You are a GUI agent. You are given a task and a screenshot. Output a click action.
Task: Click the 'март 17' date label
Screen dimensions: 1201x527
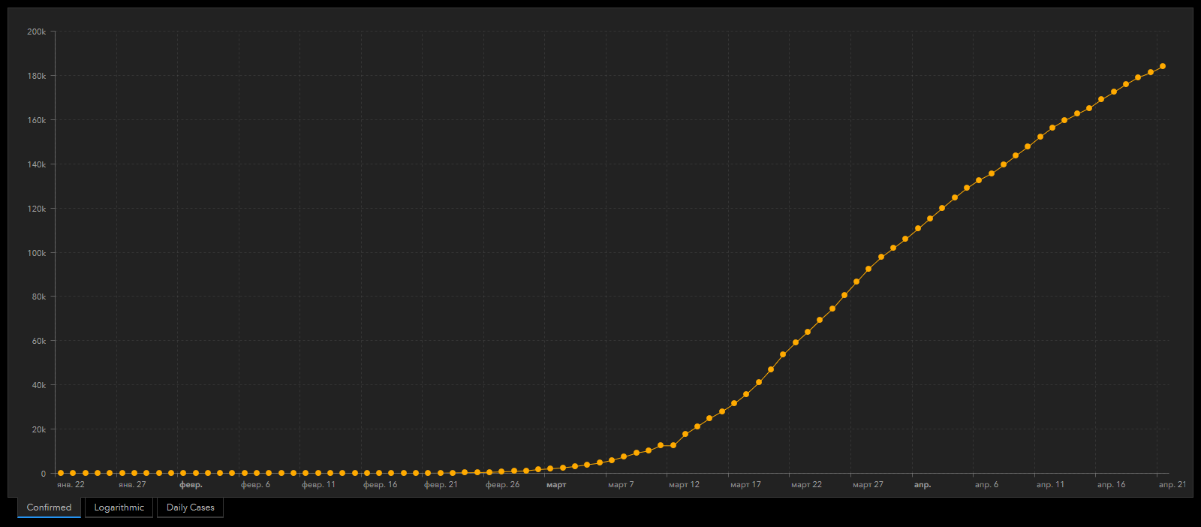click(745, 485)
